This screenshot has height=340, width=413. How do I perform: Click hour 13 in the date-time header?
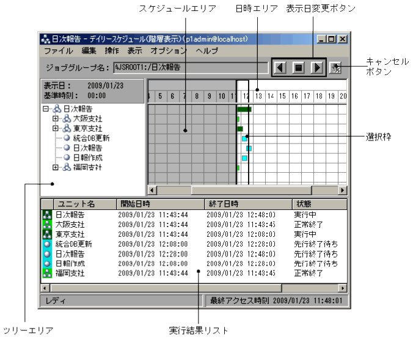click(258, 96)
